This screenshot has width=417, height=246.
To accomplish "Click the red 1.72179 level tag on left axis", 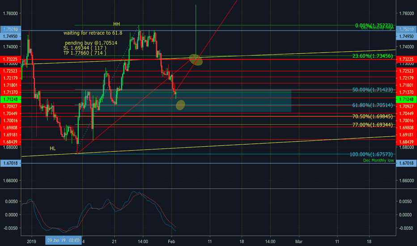I will pos(10,78).
